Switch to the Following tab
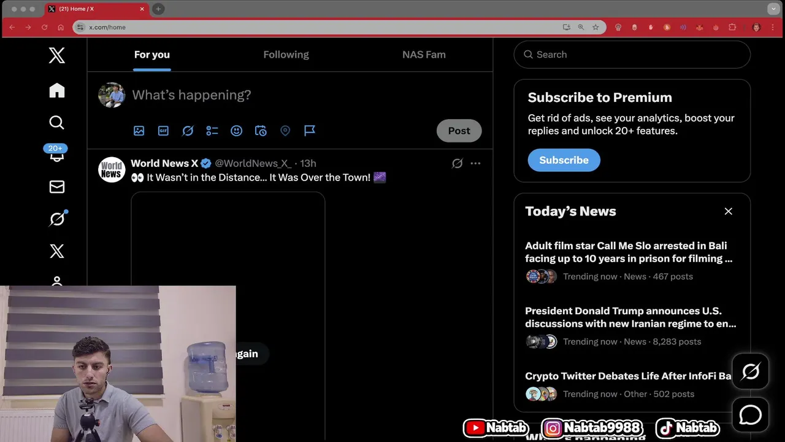Screen dimensions: 785x442 [286, 55]
